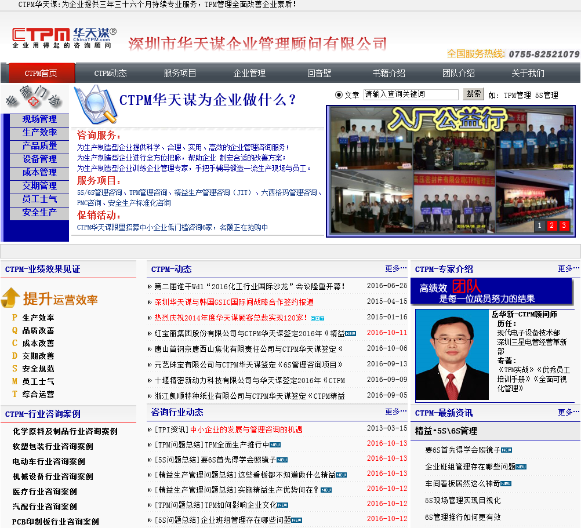Click the HOT badge on 120家 news
581x528 pixels.
point(318,318)
